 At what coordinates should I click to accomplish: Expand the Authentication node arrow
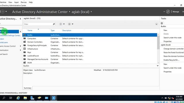click(20, 50)
